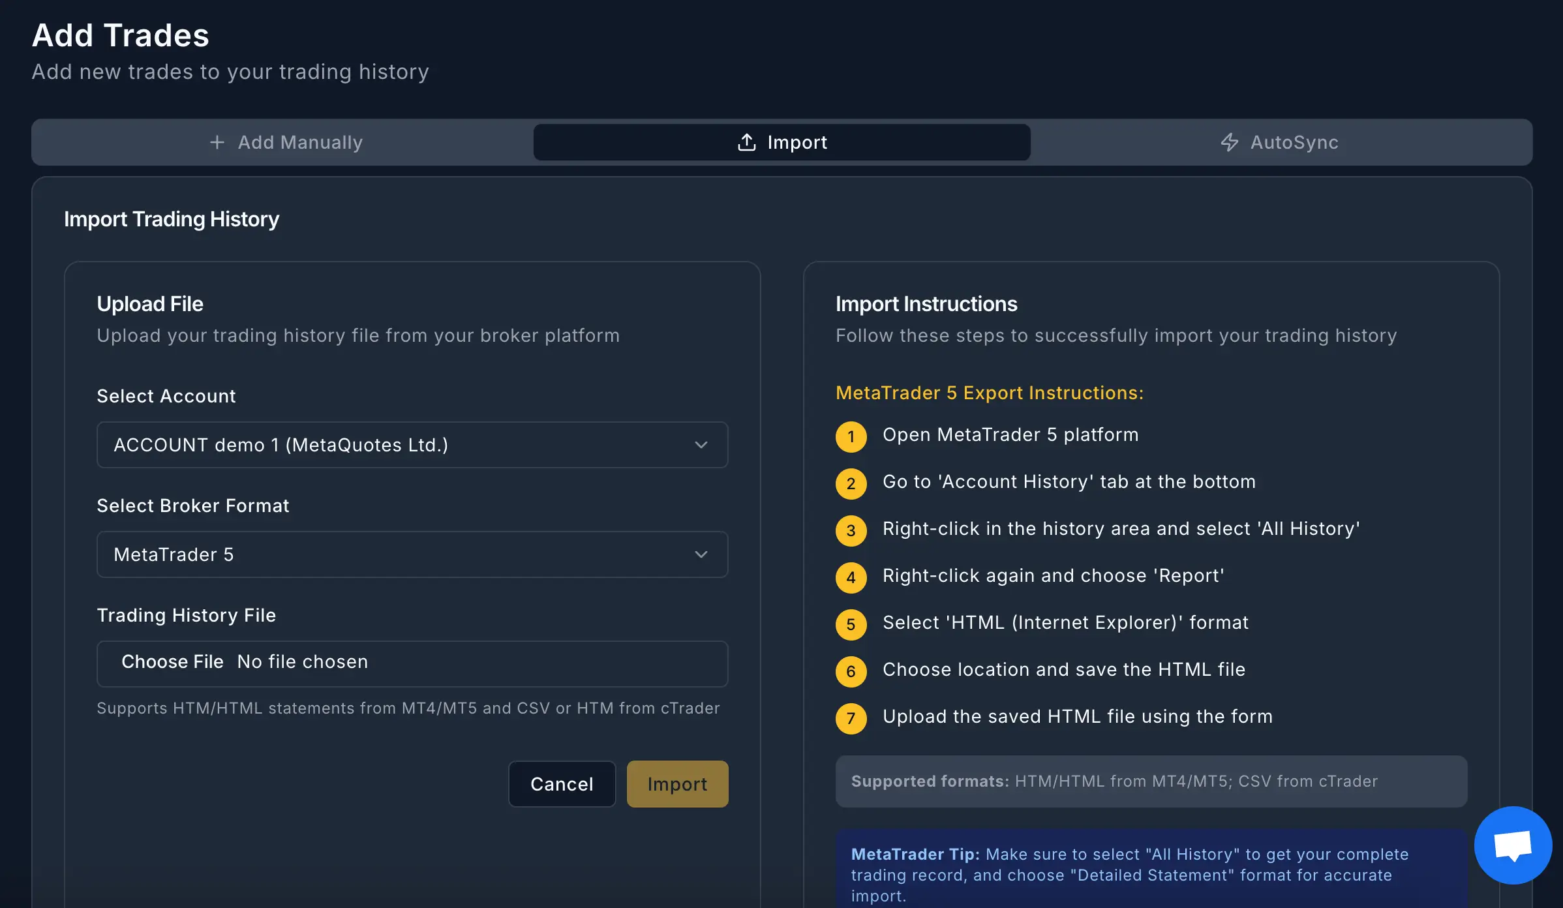Click "choose 'Report'" step text
The width and height of the screenshot is (1563, 908).
pyautogui.click(x=1054, y=576)
